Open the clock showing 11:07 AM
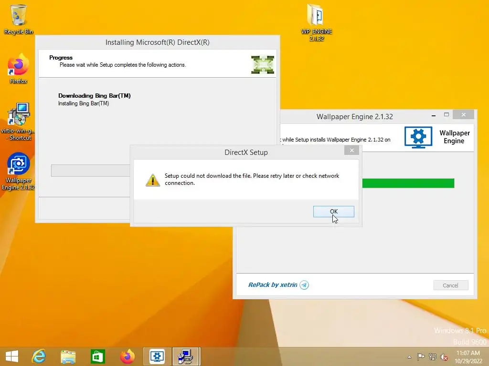 click(468, 357)
